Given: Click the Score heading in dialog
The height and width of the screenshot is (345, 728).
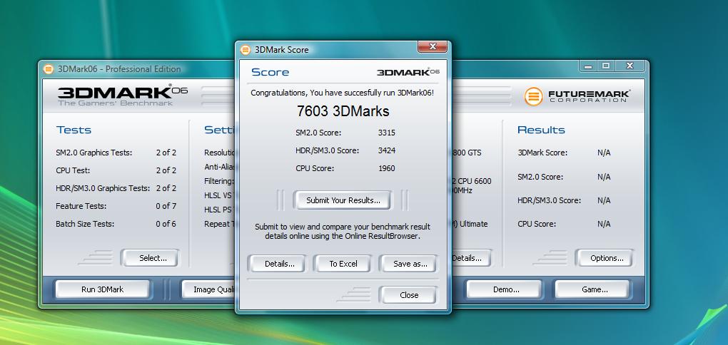Looking at the screenshot, I should click(271, 72).
